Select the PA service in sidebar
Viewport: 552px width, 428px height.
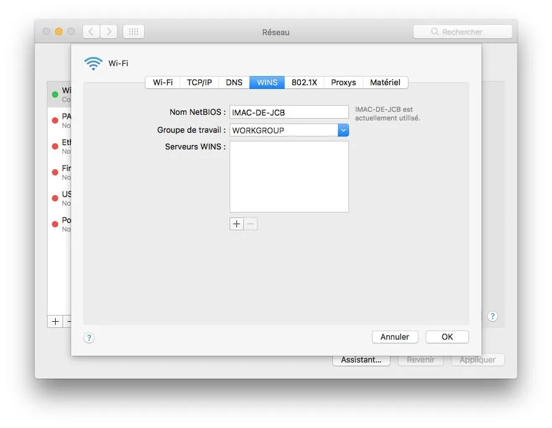[x=59, y=120]
